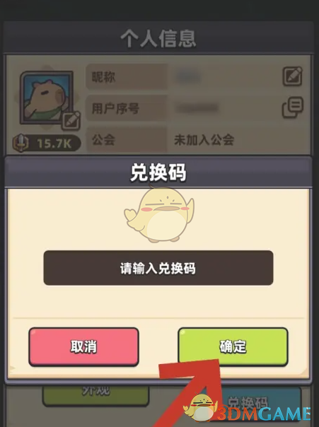Tap the 个人信息 header title
Image resolution: width=319 pixels, height=427 pixels.
(x=158, y=39)
